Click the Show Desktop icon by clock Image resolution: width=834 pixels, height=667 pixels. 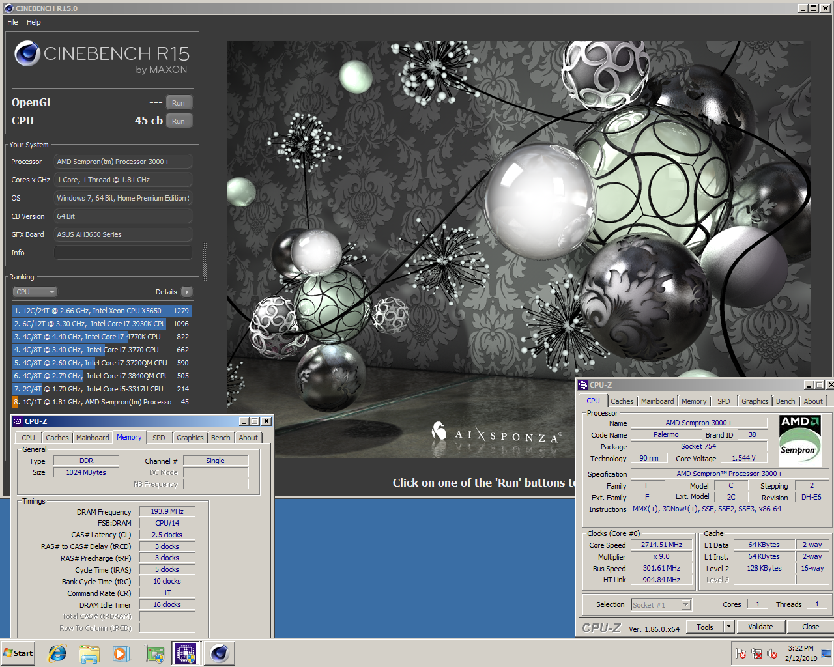(826, 653)
